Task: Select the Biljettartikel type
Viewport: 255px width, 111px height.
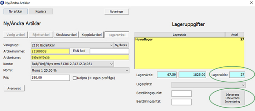Action: (41, 35)
